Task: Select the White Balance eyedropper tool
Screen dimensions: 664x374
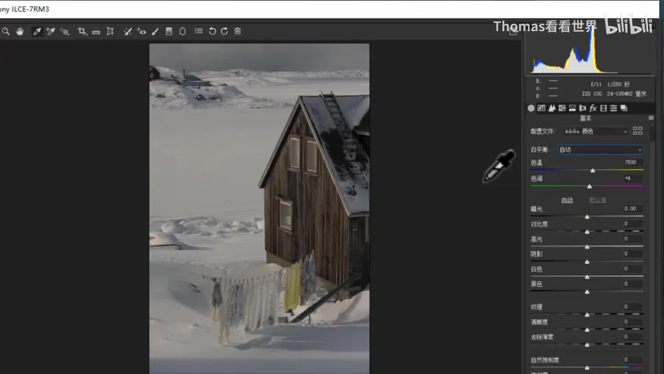Action: click(x=37, y=31)
